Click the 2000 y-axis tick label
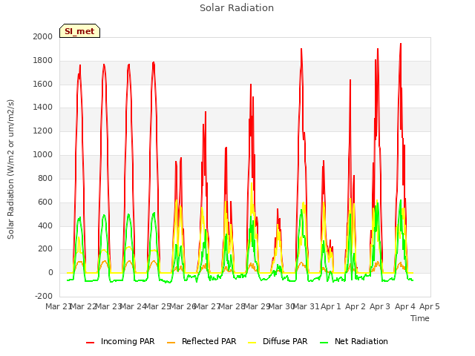475x356 pixels. click(43, 36)
